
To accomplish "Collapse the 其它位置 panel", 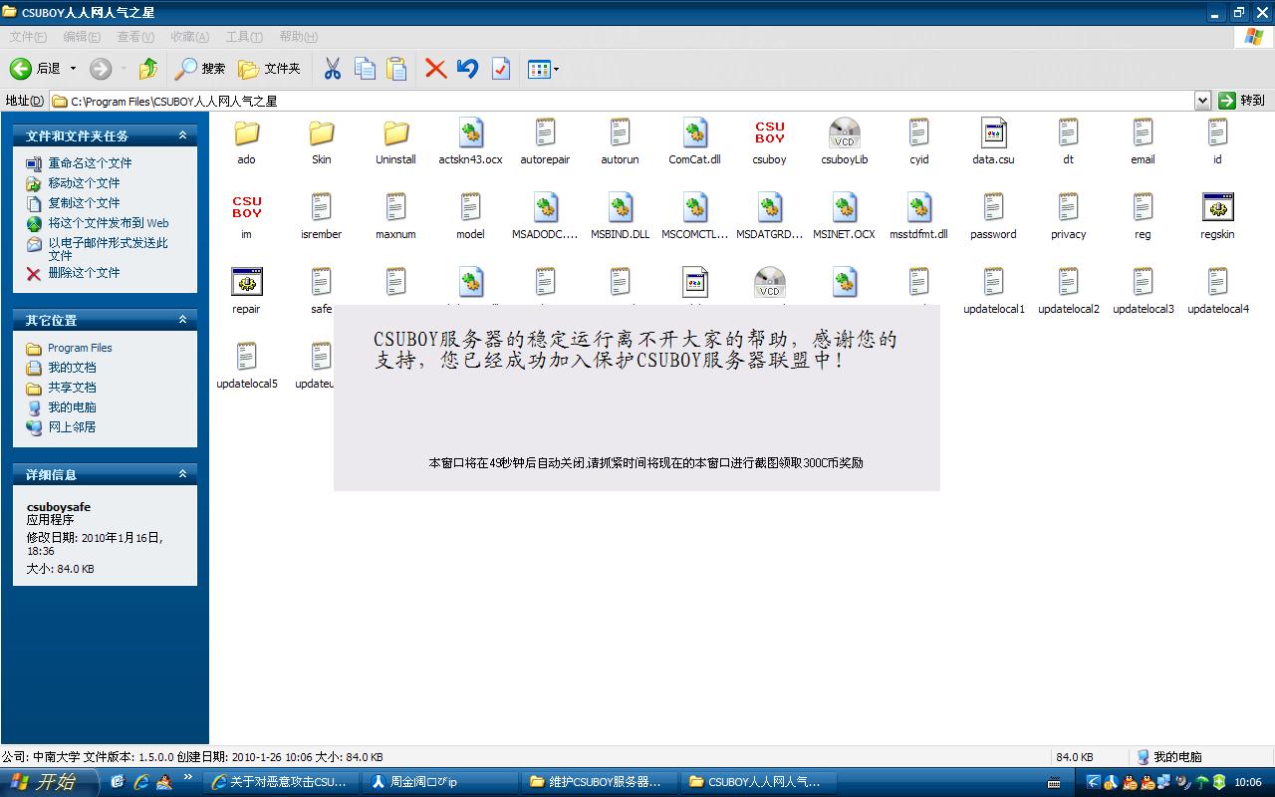I will click(x=182, y=320).
